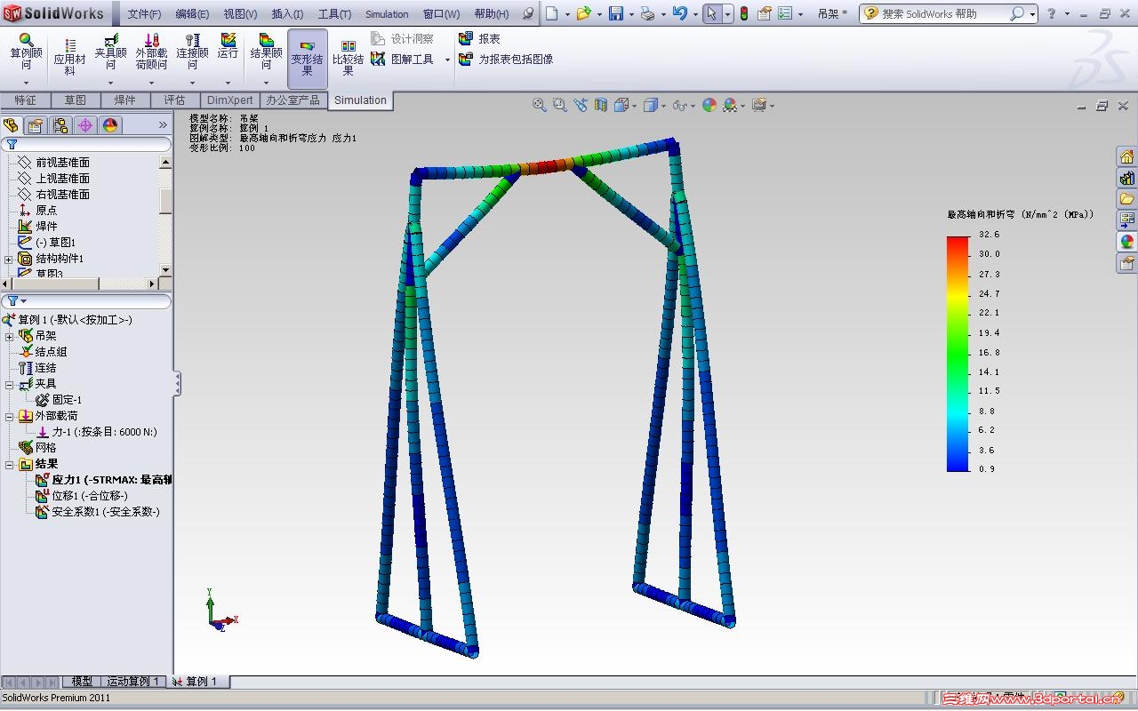
Task: Switch to the 草图 ribbon tab
Action: click(76, 100)
